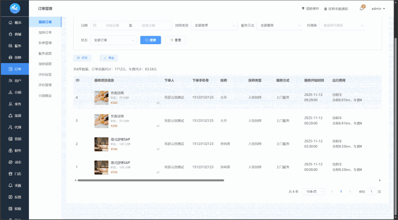The image size is (398, 220).
Task: Open the 拒单管理 submenu item
Action: (45, 43)
